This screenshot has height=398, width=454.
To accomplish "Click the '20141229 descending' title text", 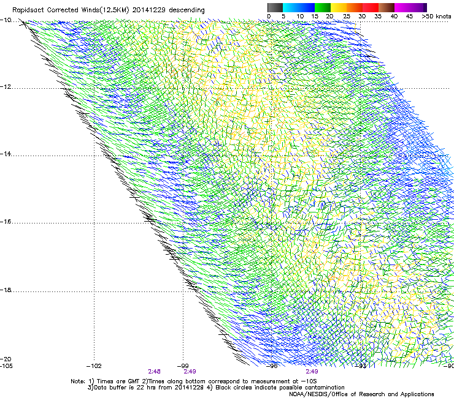I will tap(169, 10).
